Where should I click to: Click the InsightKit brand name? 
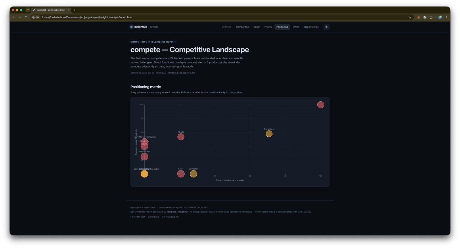[140, 27]
